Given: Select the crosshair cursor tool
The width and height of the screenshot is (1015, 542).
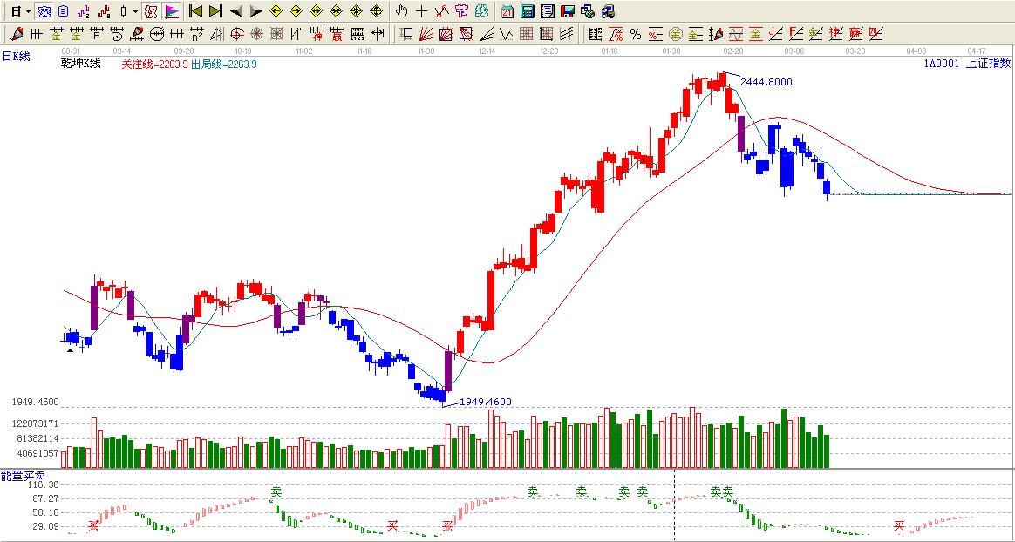Looking at the screenshot, I should tap(422, 11).
